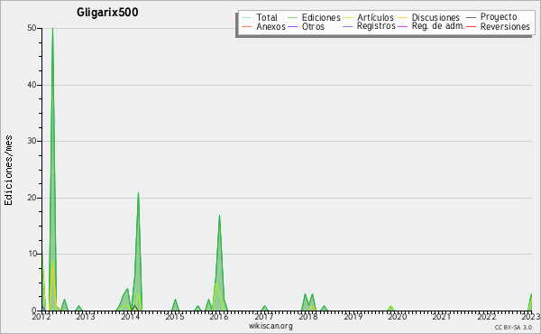Click the 50 y-axis label

[x=32, y=28]
